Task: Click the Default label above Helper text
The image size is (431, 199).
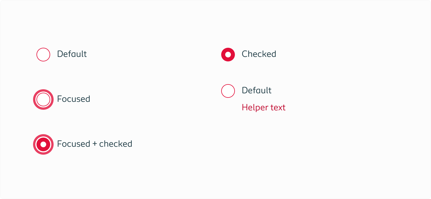Action: (257, 90)
